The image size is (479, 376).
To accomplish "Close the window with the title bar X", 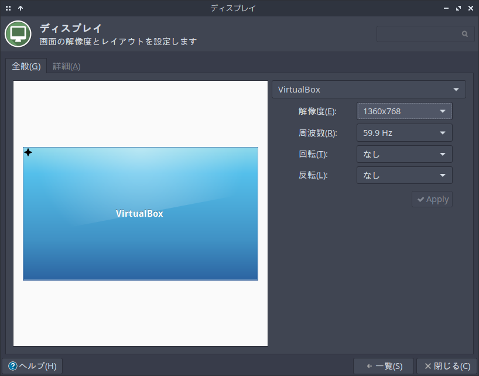I will [x=471, y=8].
